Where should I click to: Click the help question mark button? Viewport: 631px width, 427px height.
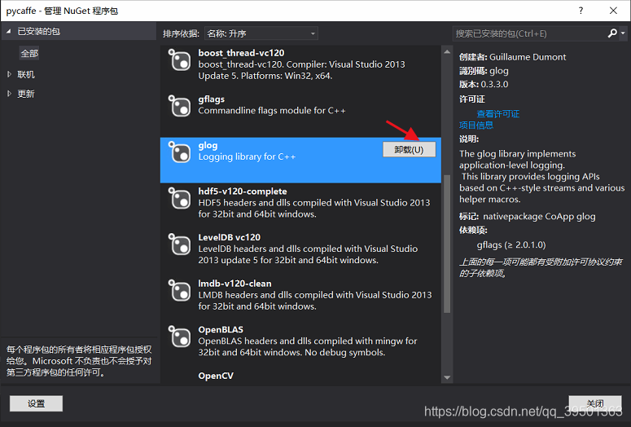tap(581, 11)
